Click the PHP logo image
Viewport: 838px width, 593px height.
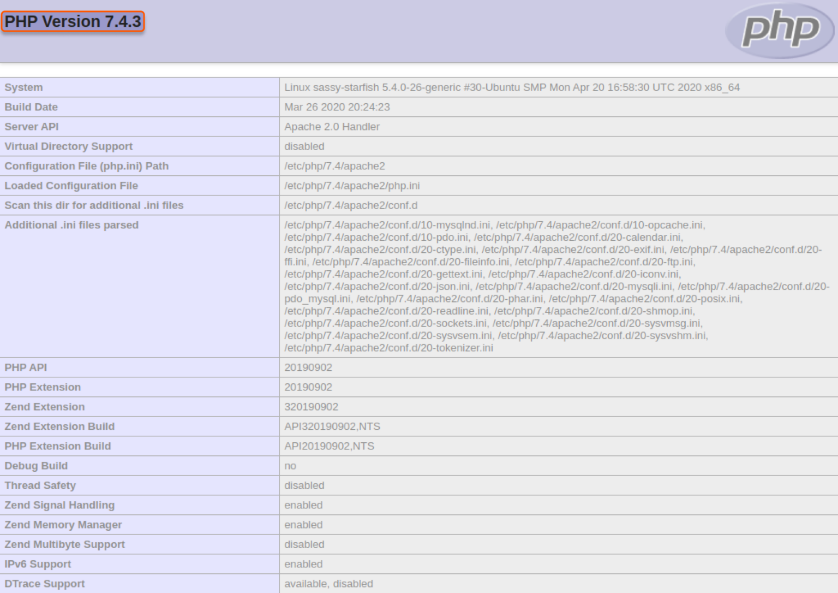point(780,31)
